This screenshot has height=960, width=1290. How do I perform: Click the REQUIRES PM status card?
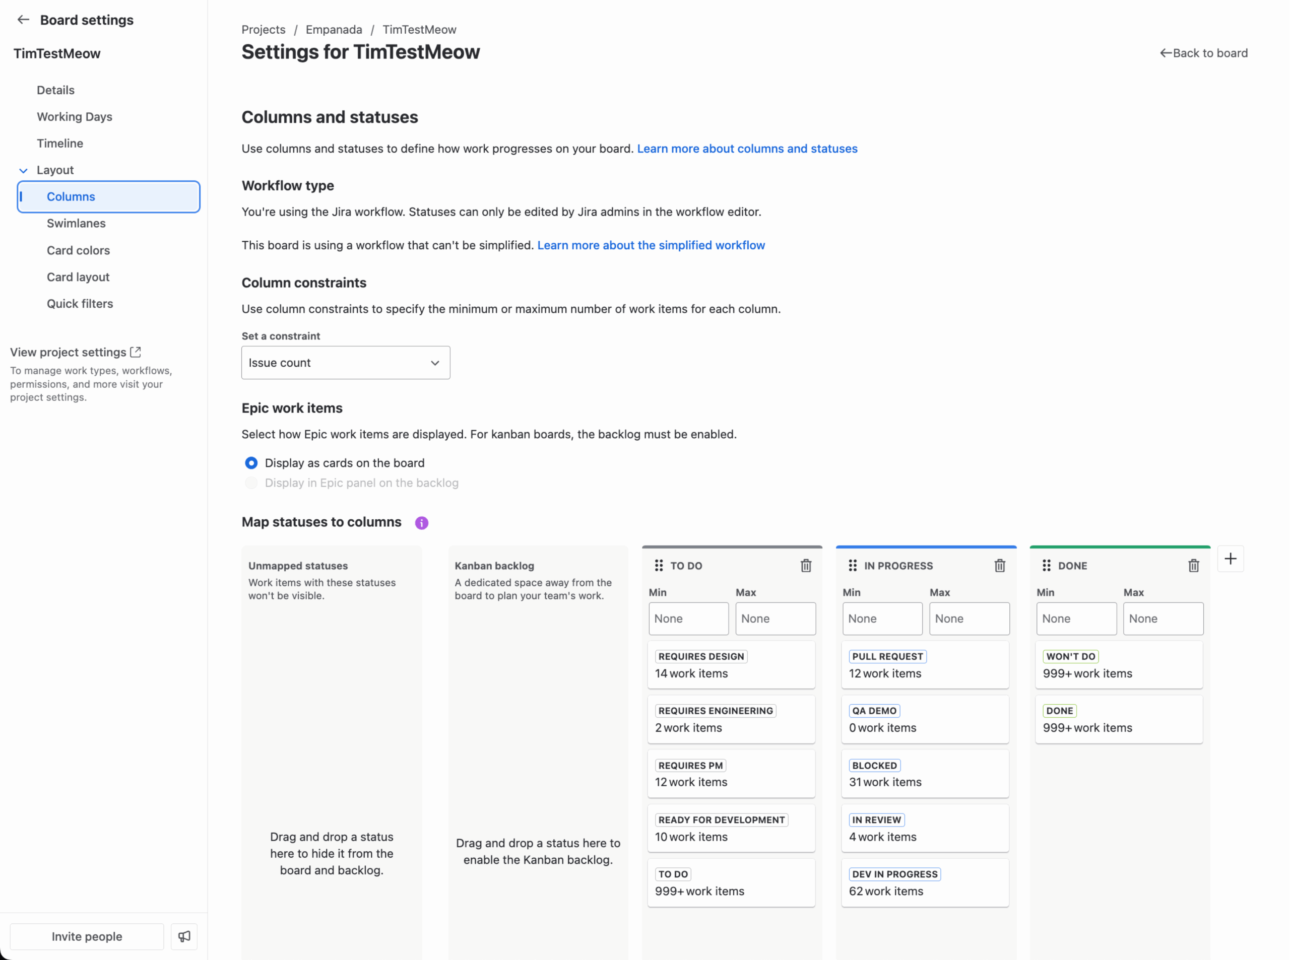coord(731,774)
